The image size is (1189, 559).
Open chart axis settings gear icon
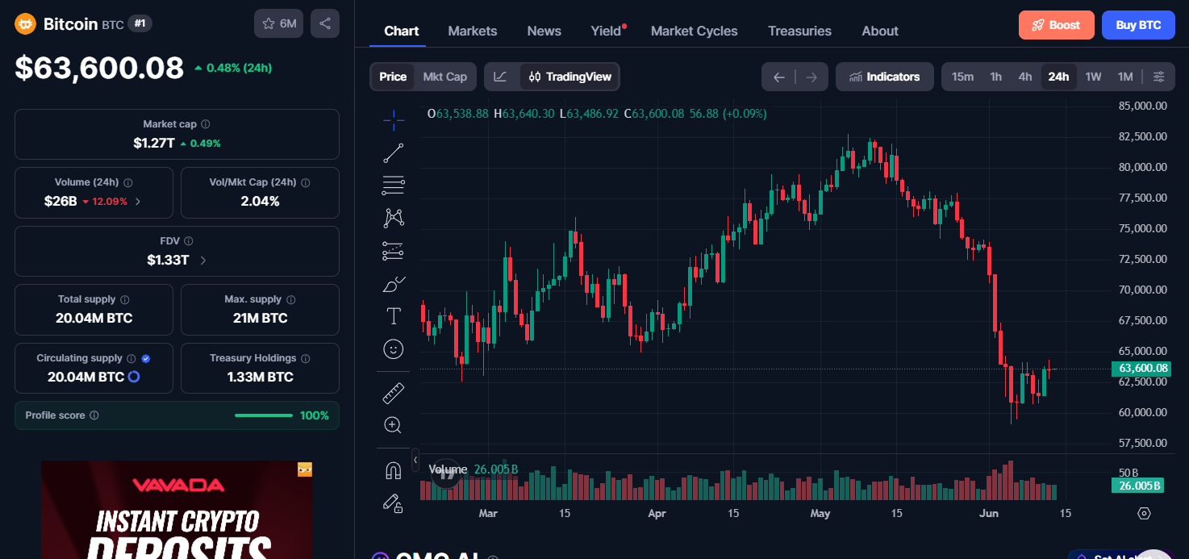click(x=1144, y=513)
